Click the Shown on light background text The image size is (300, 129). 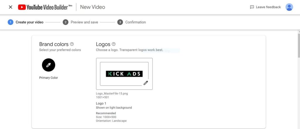click(114, 108)
